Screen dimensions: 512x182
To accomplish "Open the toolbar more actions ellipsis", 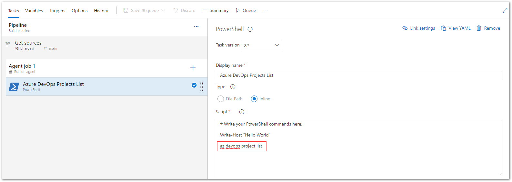I will pos(265,11).
